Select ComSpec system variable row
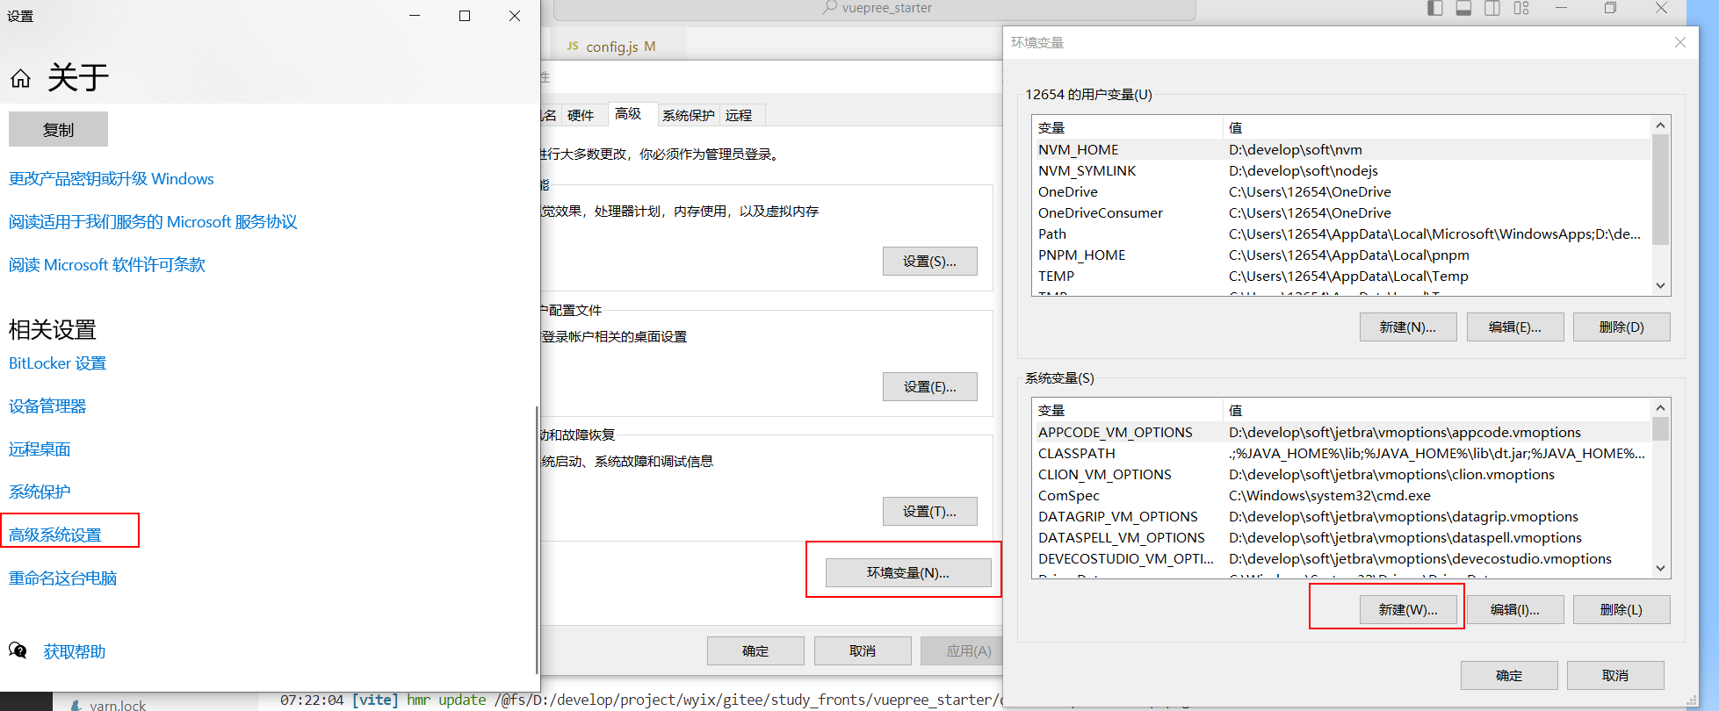 click(1342, 496)
